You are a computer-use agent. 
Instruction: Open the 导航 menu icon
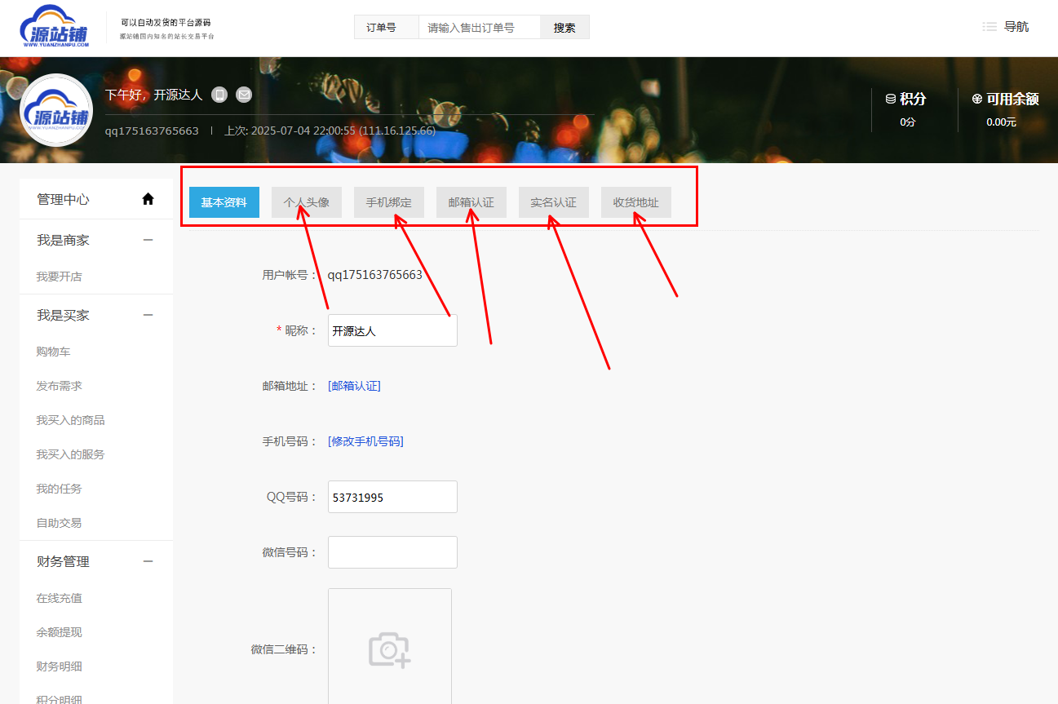point(989,27)
